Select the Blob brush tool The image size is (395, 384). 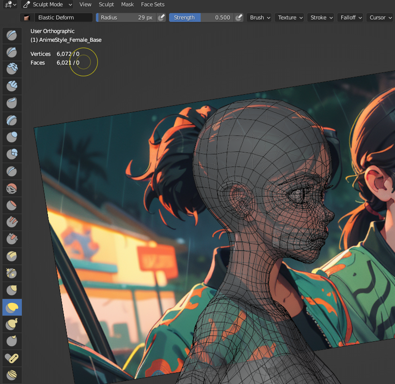(12, 154)
